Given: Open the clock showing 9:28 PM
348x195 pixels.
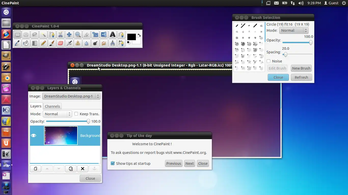Looking at the screenshot, I should (314, 3).
